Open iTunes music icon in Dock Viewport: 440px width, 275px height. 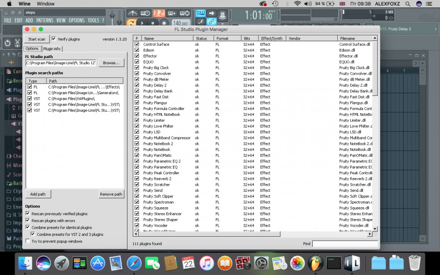(206, 263)
